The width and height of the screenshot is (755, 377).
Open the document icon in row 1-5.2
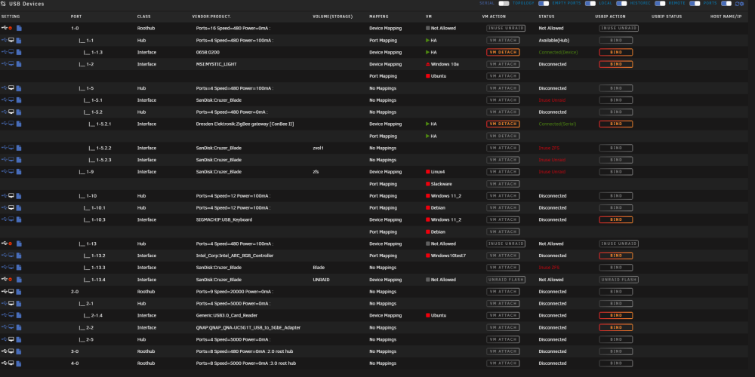(x=19, y=112)
